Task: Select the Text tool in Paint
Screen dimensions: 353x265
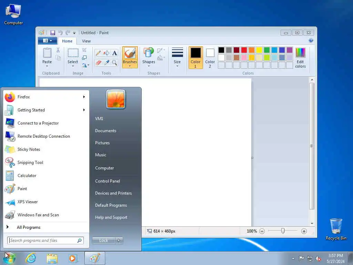Action: pos(114,53)
